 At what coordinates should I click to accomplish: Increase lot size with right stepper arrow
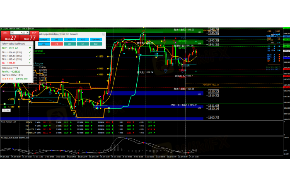tap(29, 32)
